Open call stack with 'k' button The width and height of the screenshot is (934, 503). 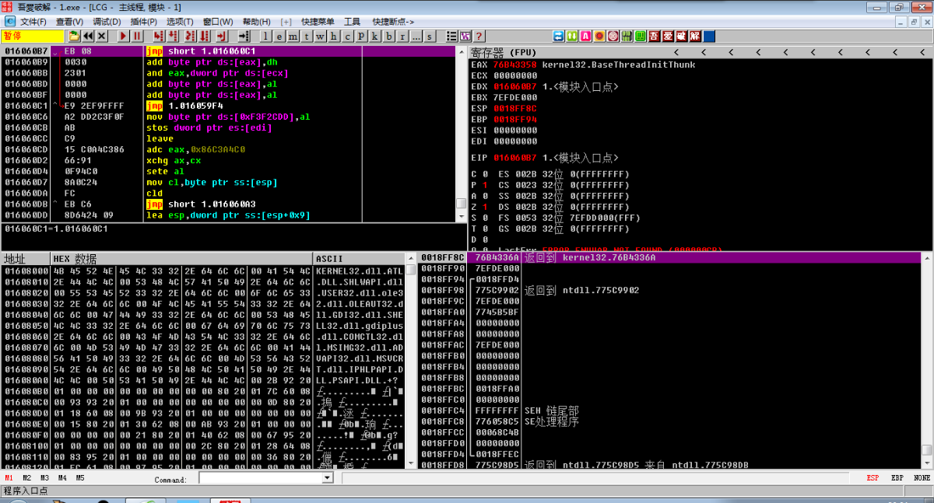click(375, 36)
